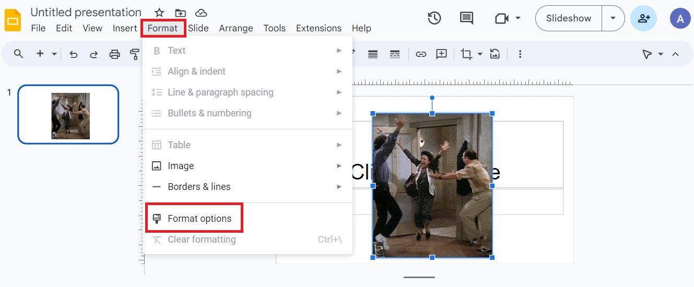Click the image rotation handle

[x=432, y=98]
